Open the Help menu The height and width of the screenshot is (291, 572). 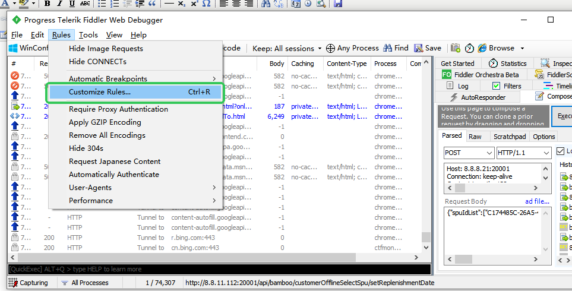click(x=138, y=35)
